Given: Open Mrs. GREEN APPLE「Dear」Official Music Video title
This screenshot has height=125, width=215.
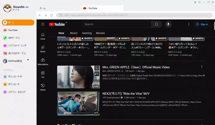Looking at the screenshot, I should coord(136,67).
